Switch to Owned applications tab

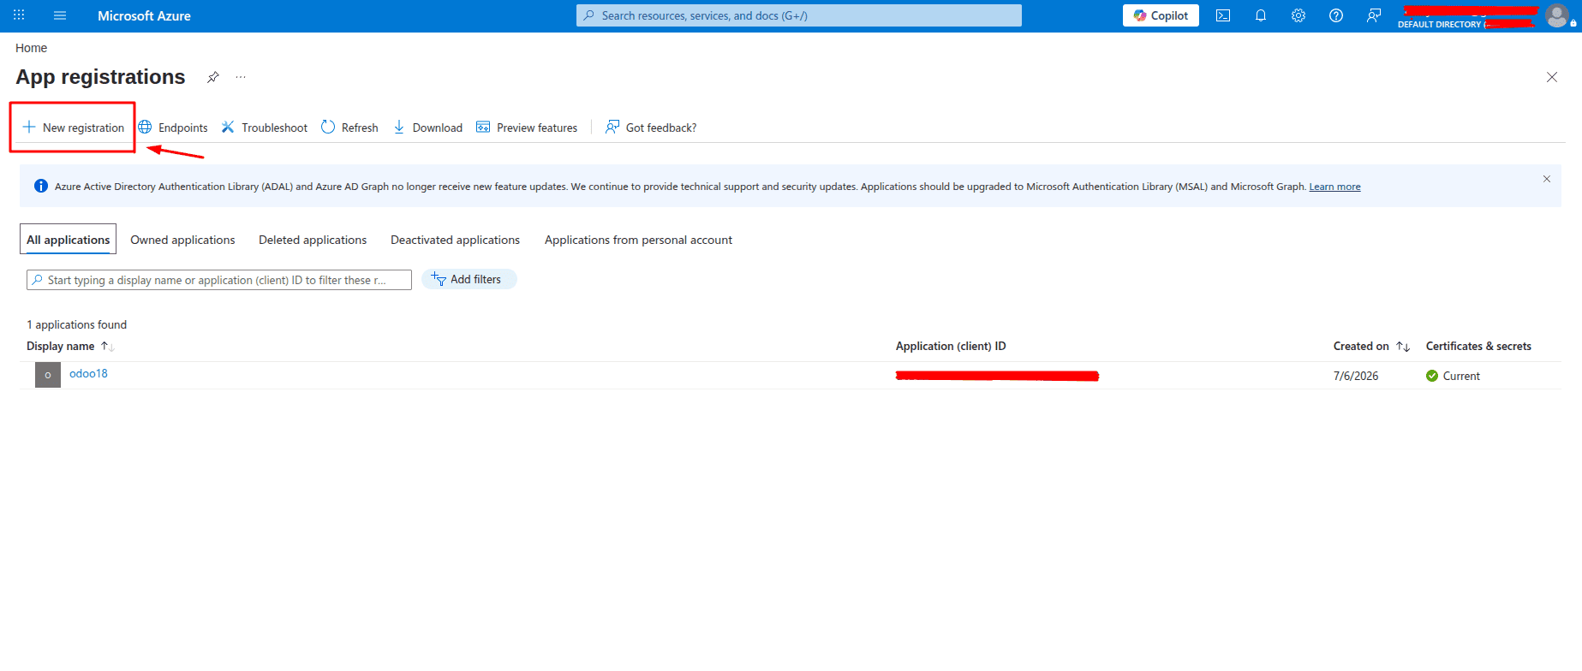[x=182, y=240]
